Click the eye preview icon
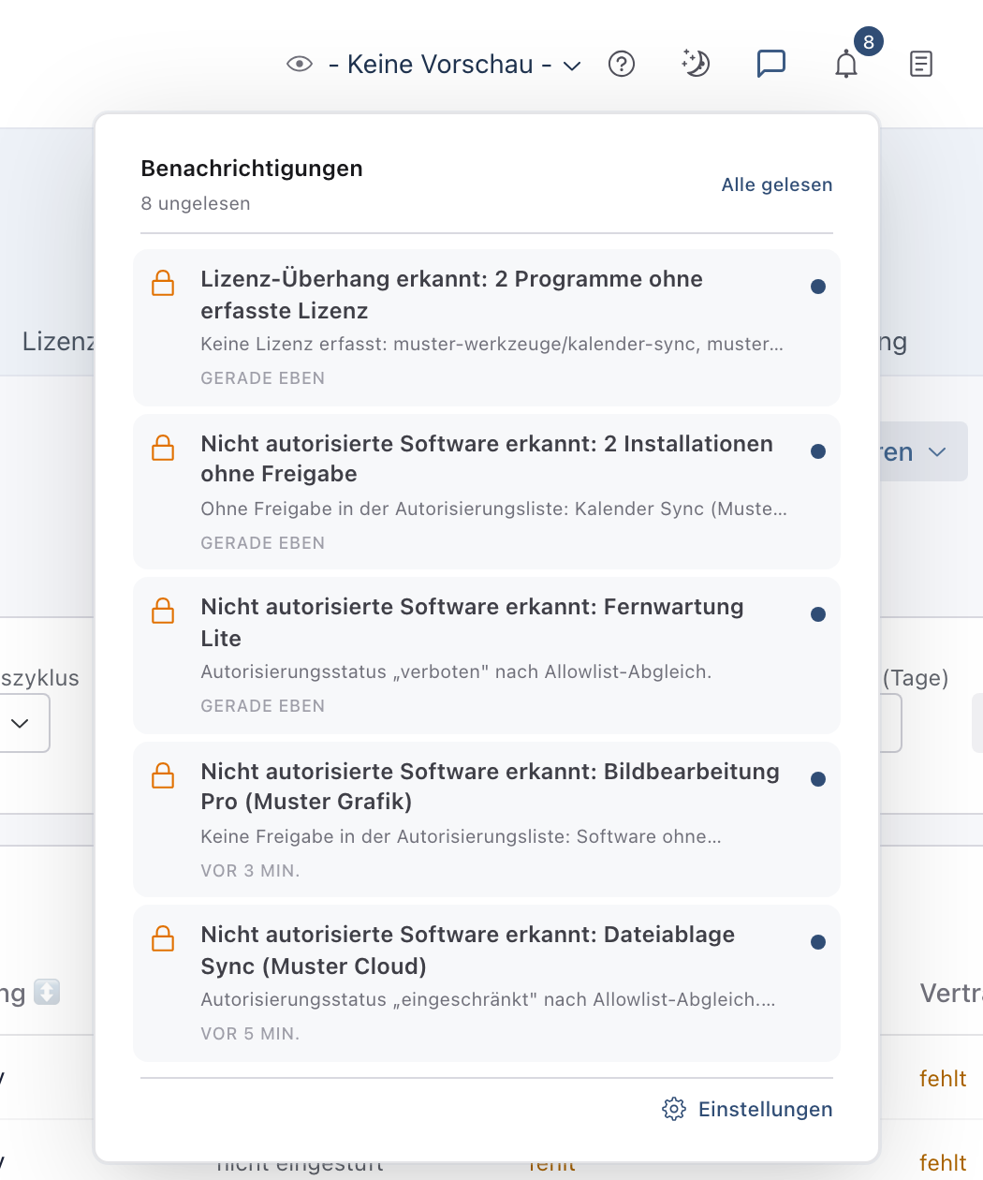The image size is (983, 1180). coord(300,64)
